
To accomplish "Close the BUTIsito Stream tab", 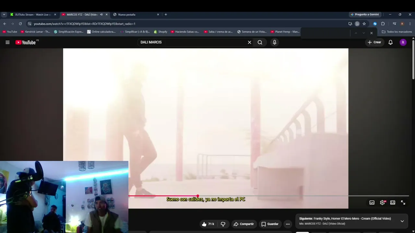I will 55,15.
